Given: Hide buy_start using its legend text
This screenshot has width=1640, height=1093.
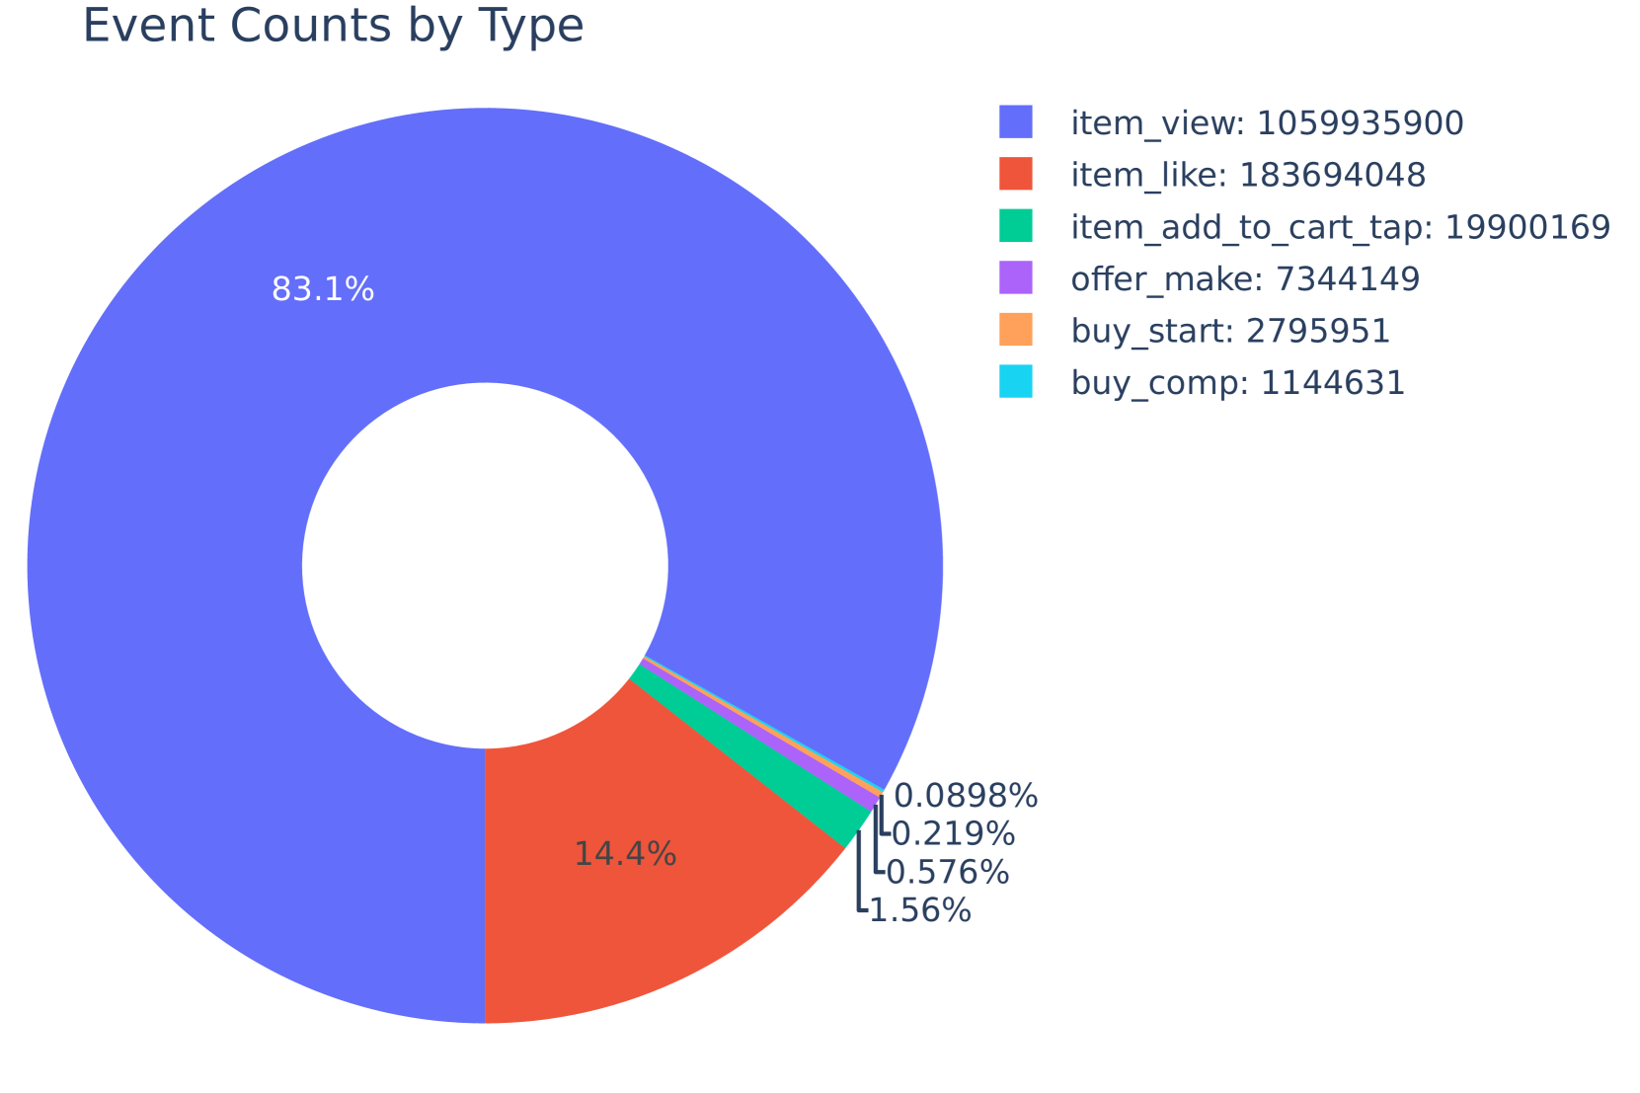Looking at the screenshot, I should [1230, 331].
